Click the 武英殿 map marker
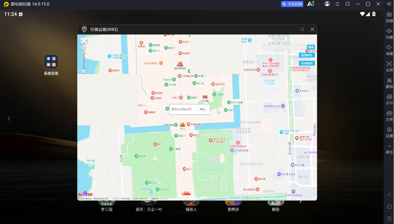The image size is (394, 224). (152, 98)
